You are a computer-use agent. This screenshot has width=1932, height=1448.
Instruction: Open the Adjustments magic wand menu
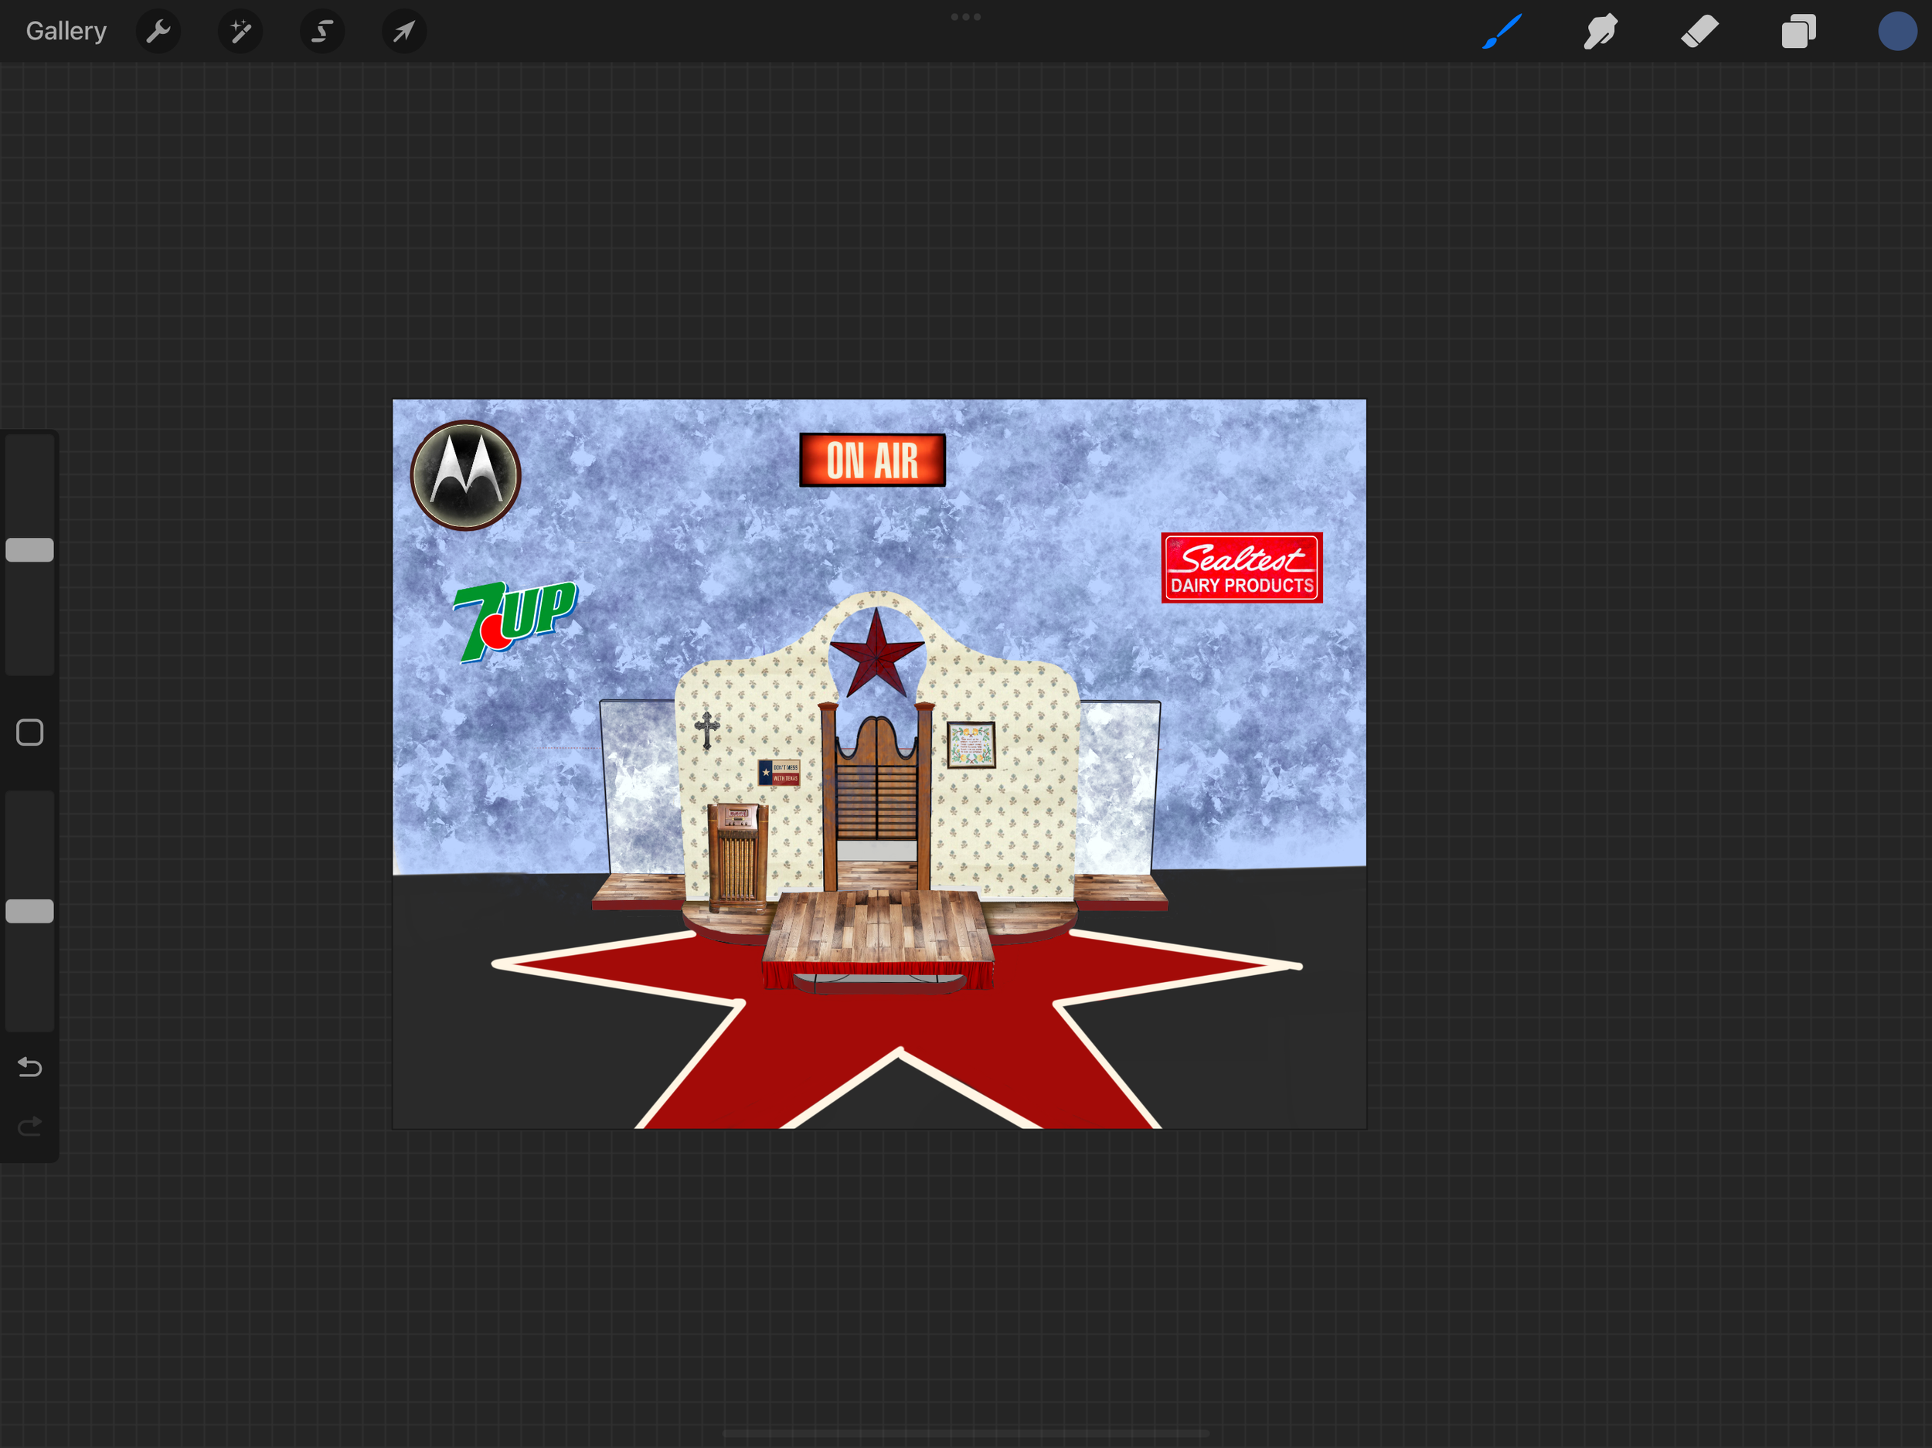click(240, 32)
